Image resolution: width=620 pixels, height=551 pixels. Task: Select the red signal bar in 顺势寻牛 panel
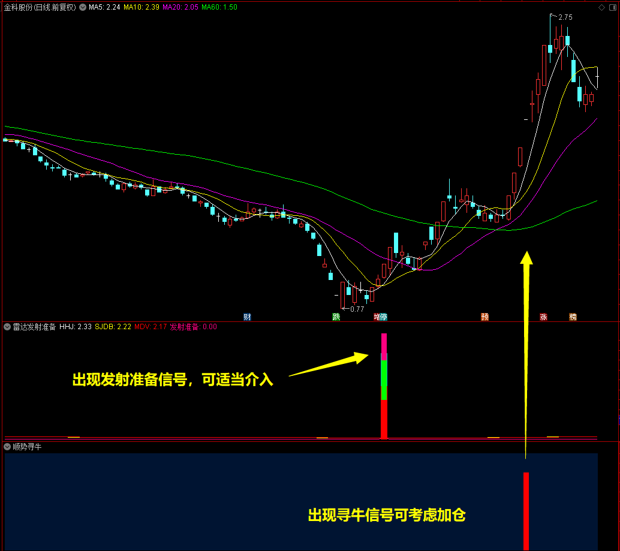click(526, 511)
